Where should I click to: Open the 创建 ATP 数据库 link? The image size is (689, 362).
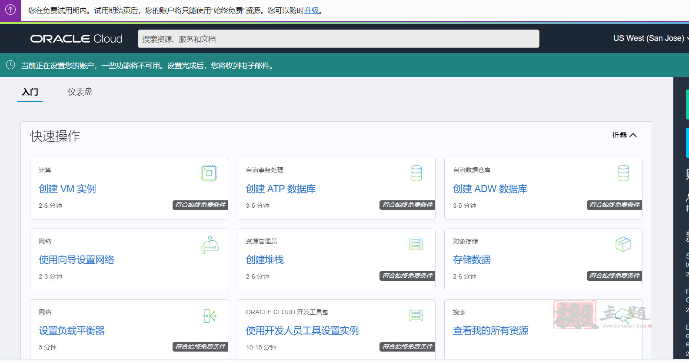tap(281, 189)
